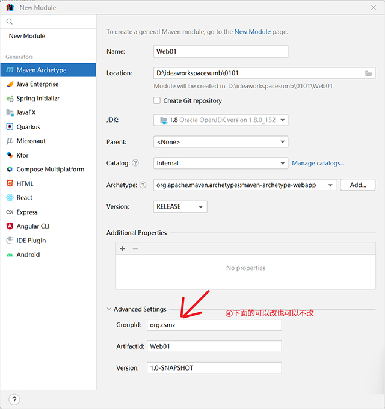
Task: Choose the Spring Initializr generator icon
Action: 10,99
